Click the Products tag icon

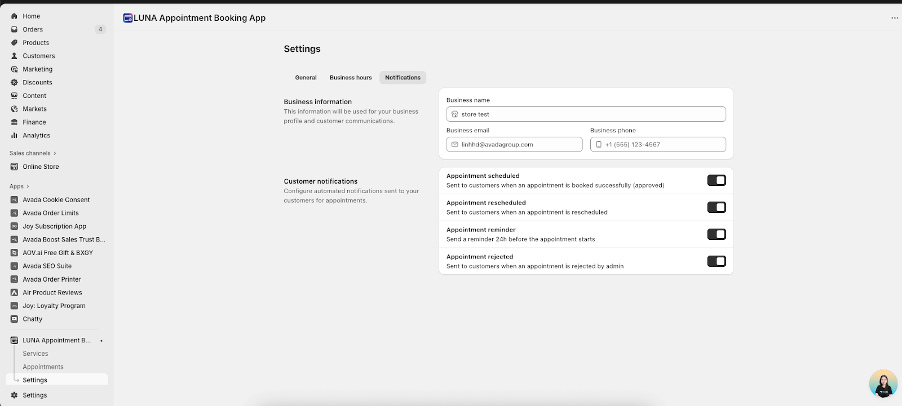(14, 43)
